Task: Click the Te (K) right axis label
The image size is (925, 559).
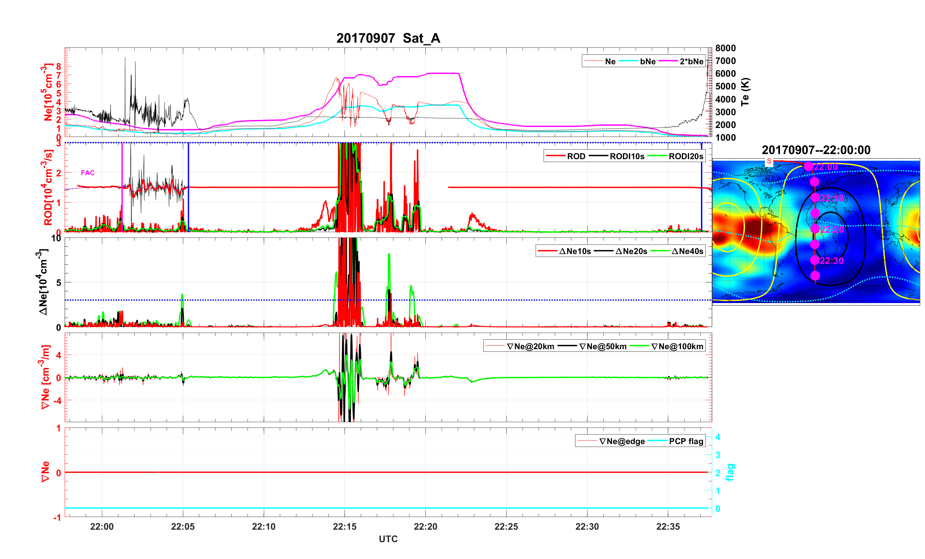Action: tap(745, 92)
